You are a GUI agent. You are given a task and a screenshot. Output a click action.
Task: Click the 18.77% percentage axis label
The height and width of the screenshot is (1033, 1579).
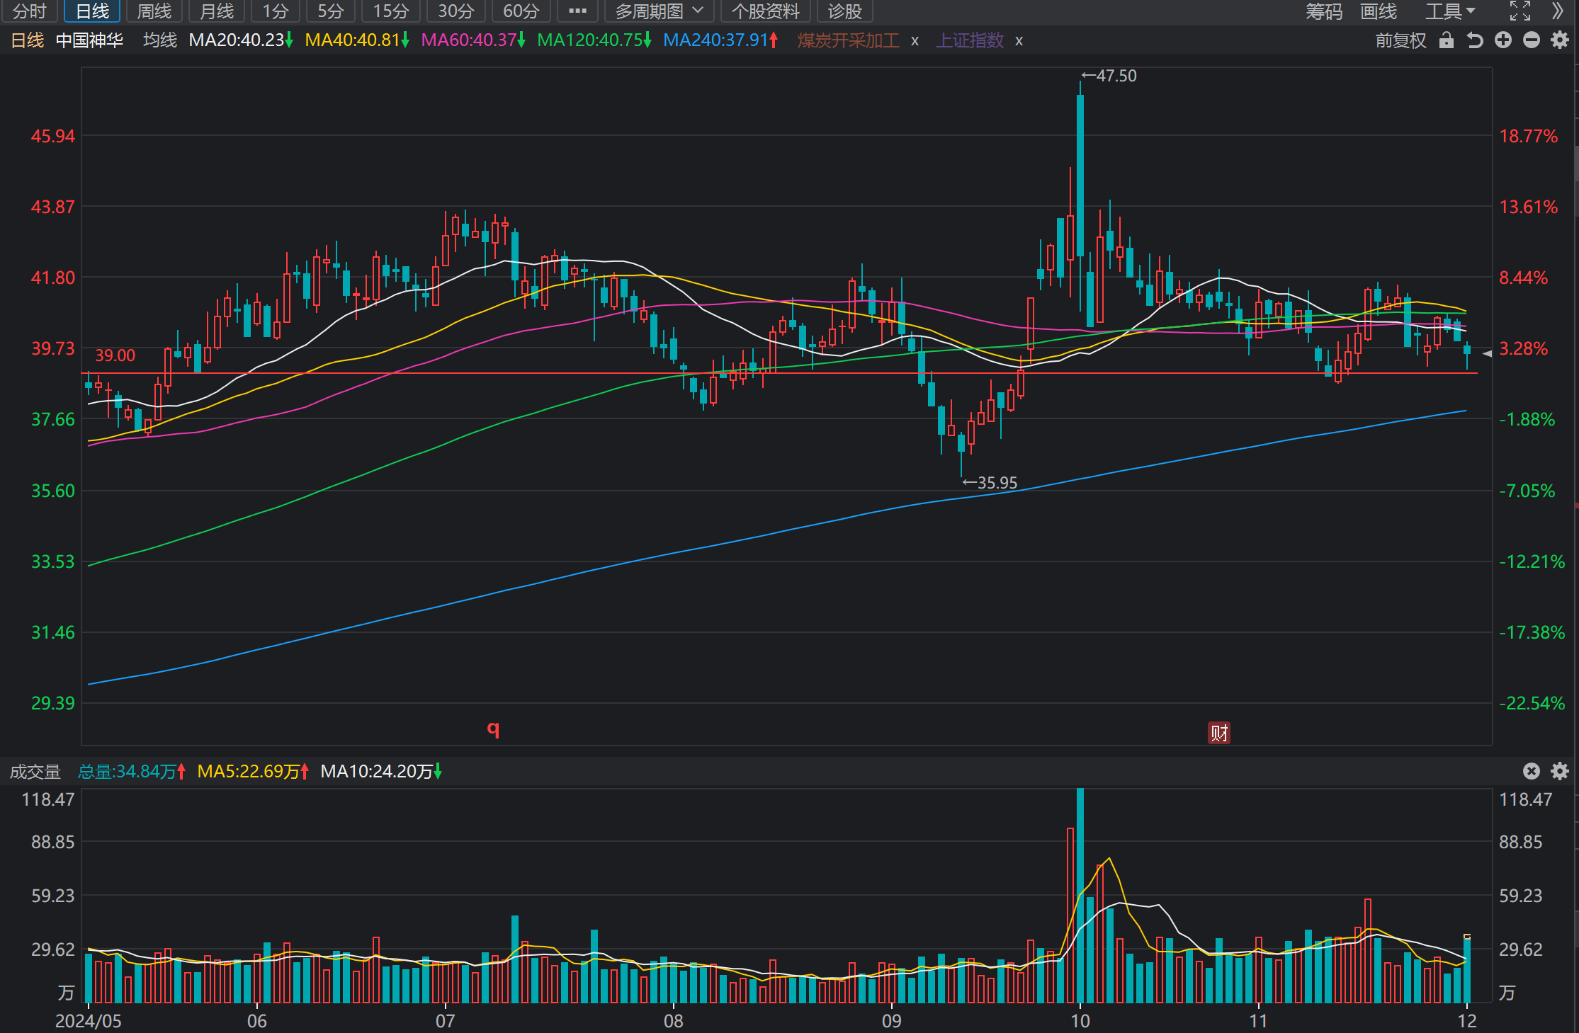(x=1529, y=136)
